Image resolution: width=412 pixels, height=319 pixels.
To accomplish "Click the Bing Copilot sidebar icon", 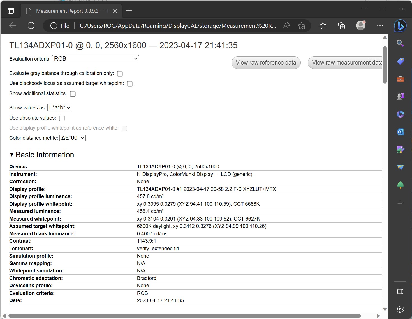I will (400, 26).
